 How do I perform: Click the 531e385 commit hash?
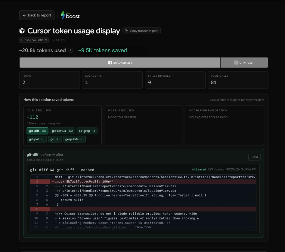pyautogui.click(x=58, y=40)
